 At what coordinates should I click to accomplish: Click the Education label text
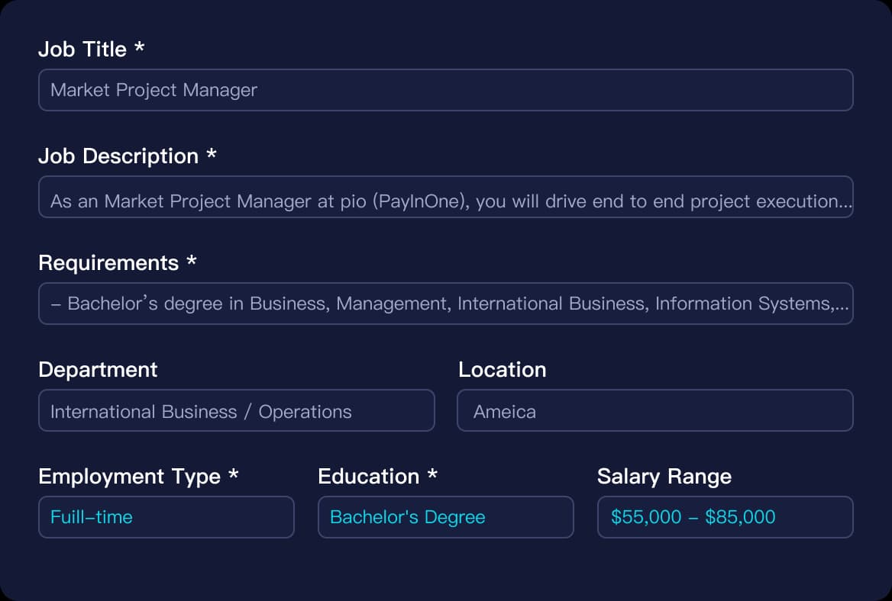[368, 477]
